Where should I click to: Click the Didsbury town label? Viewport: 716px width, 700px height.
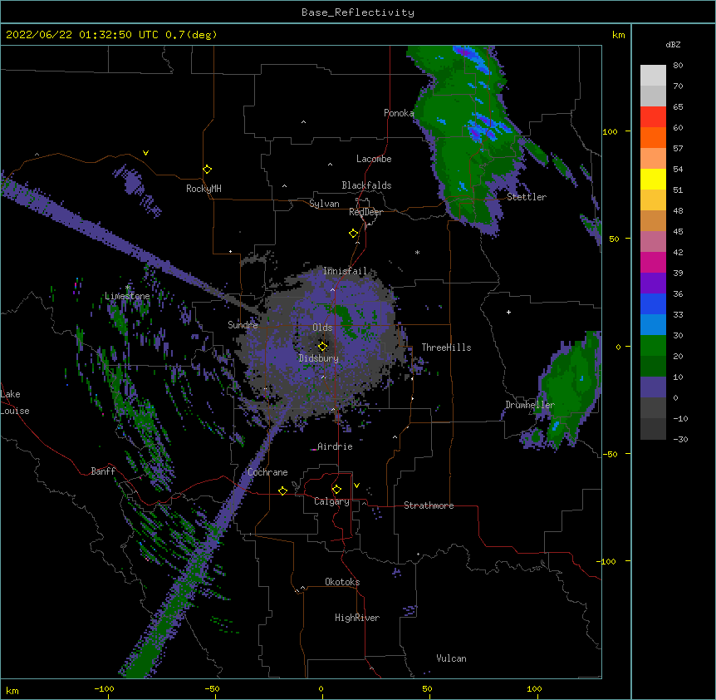pos(319,358)
